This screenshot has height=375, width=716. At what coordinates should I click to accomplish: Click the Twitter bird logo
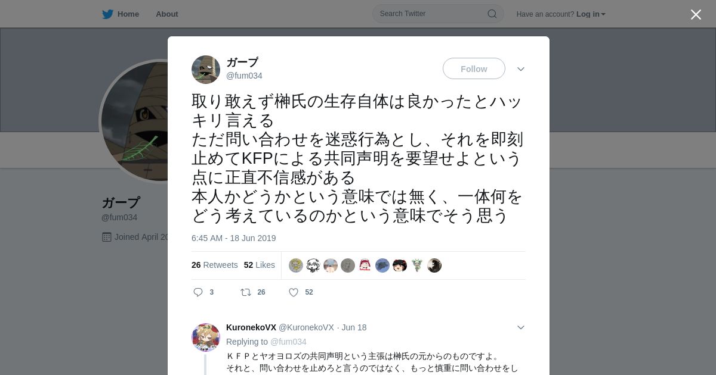107,14
